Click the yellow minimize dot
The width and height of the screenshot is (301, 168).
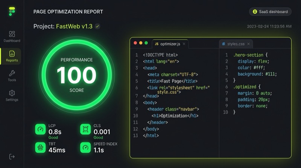pyautogui.click(x=141, y=43)
